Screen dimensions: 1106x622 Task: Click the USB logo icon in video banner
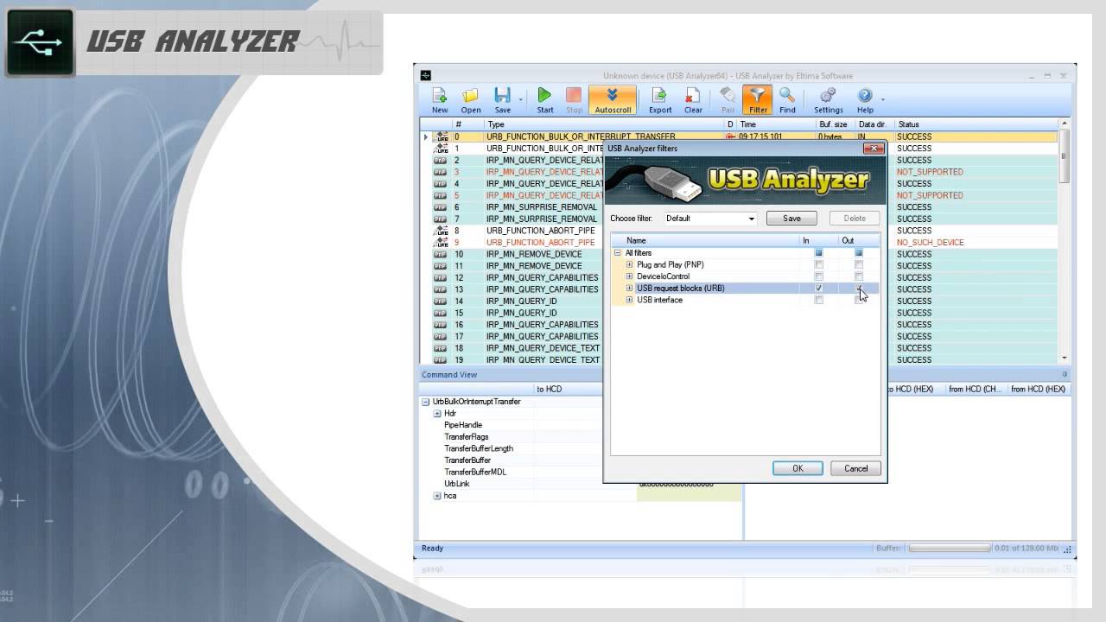40,42
